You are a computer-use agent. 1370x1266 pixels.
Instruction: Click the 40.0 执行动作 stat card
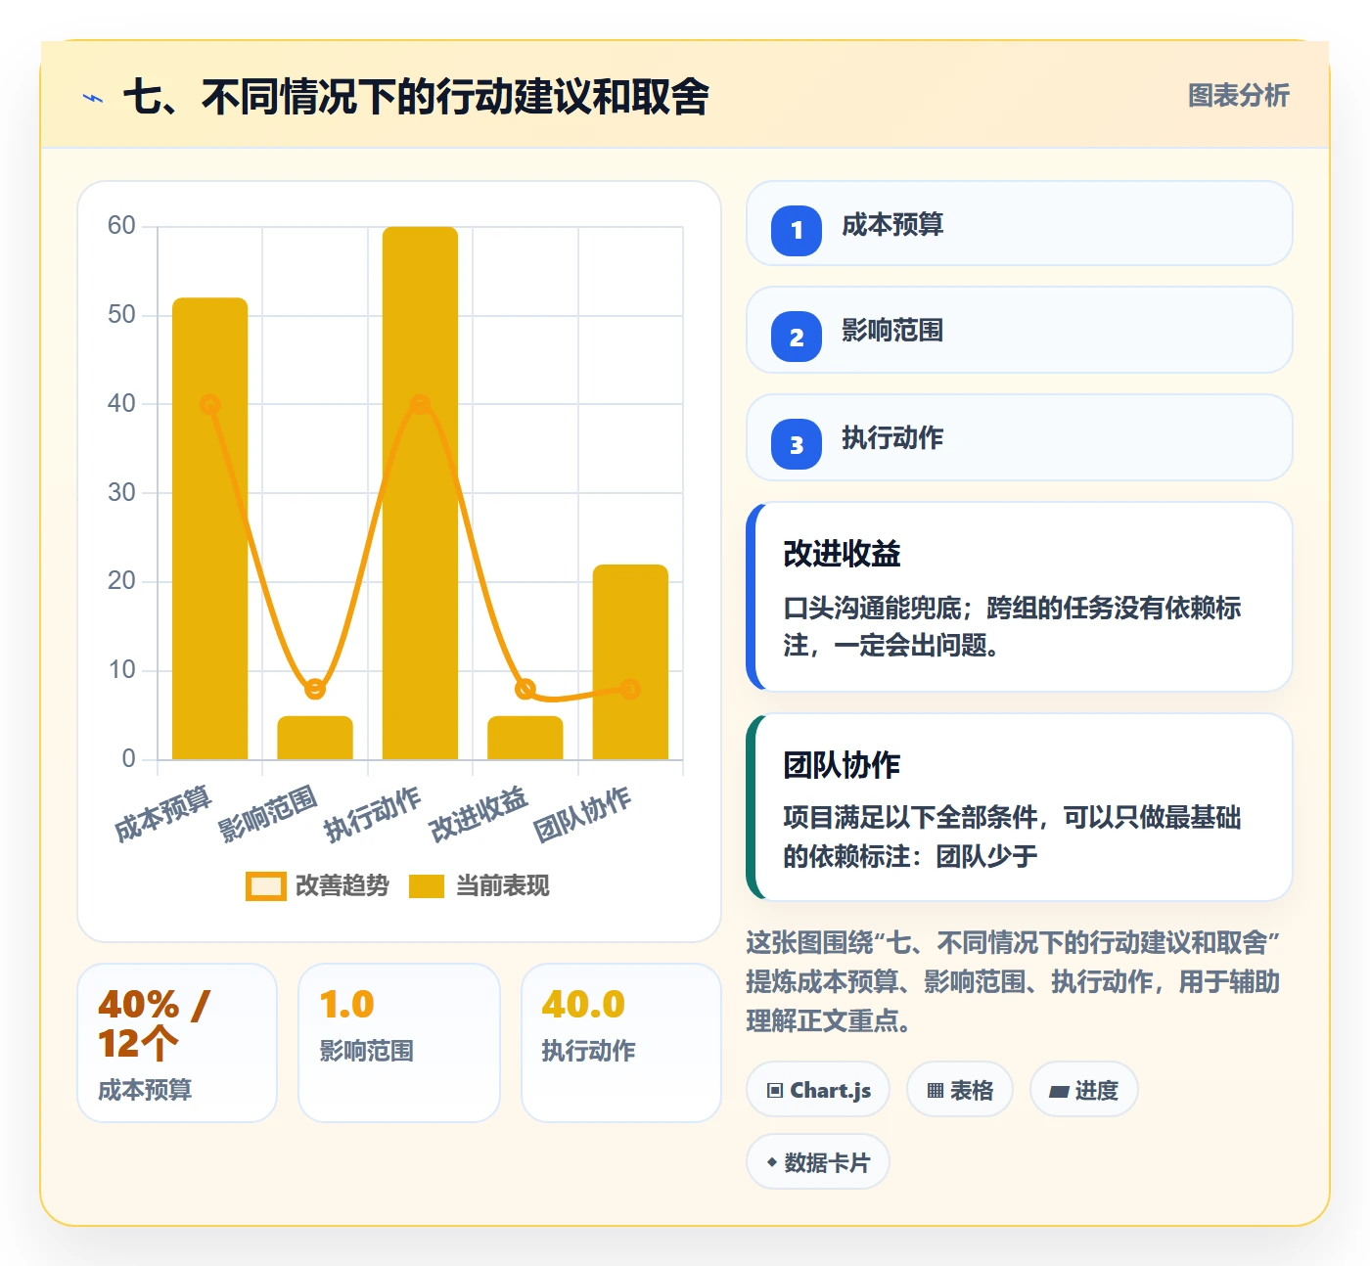(x=621, y=1043)
